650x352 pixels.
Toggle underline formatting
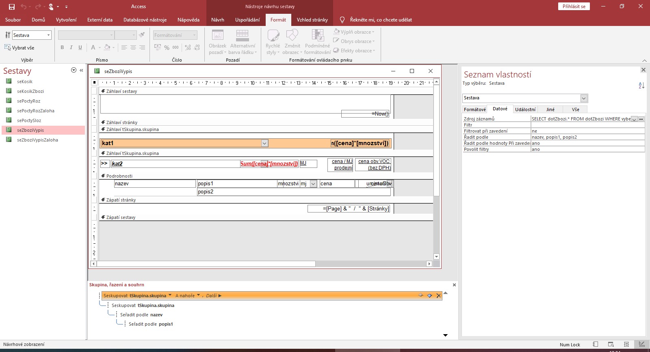(x=80, y=47)
